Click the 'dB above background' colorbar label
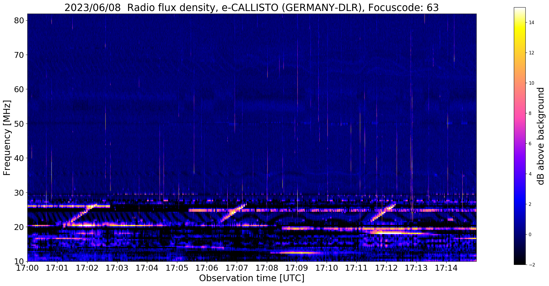The height and width of the screenshot is (286, 549). coord(541,136)
